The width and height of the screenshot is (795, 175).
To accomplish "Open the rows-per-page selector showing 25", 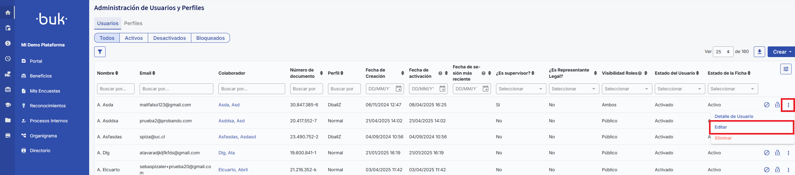I will [x=723, y=52].
